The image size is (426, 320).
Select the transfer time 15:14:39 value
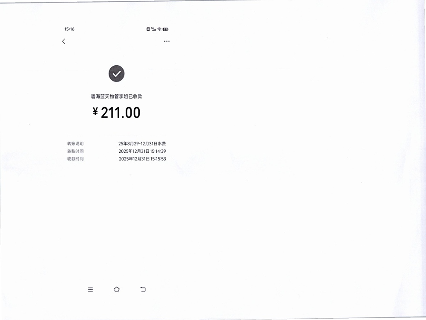tap(158, 151)
